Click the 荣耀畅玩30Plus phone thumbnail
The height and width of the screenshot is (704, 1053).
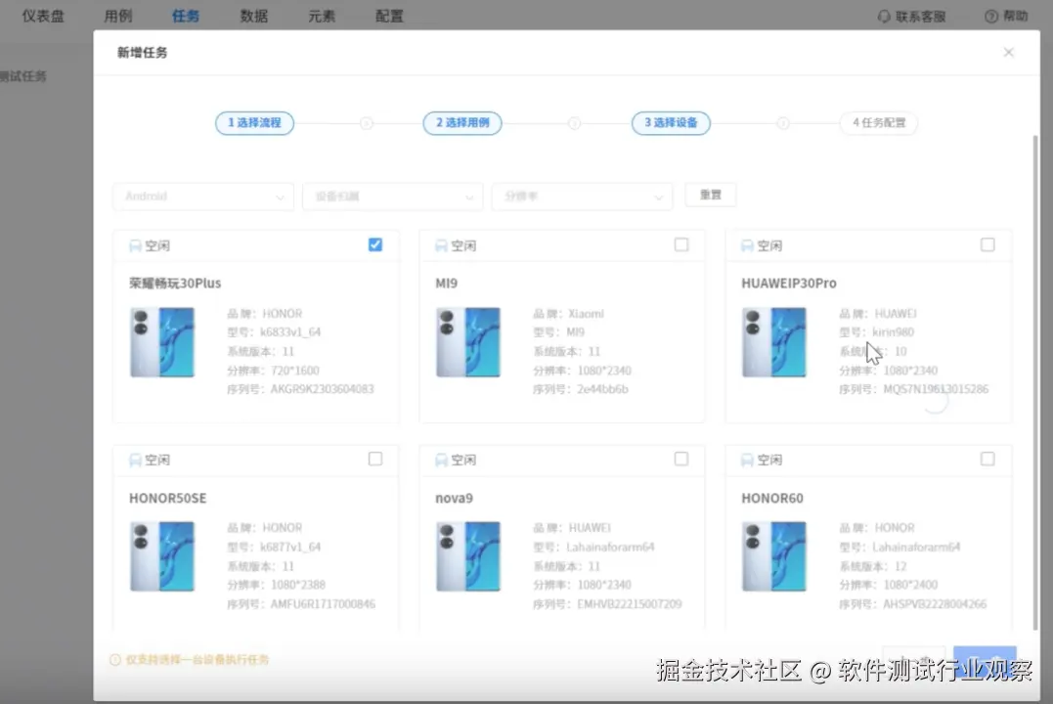tap(162, 342)
